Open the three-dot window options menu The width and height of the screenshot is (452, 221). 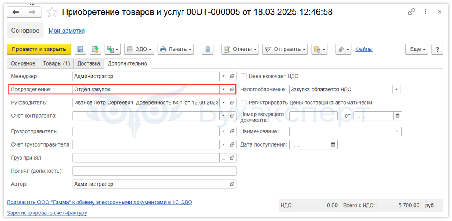point(426,12)
